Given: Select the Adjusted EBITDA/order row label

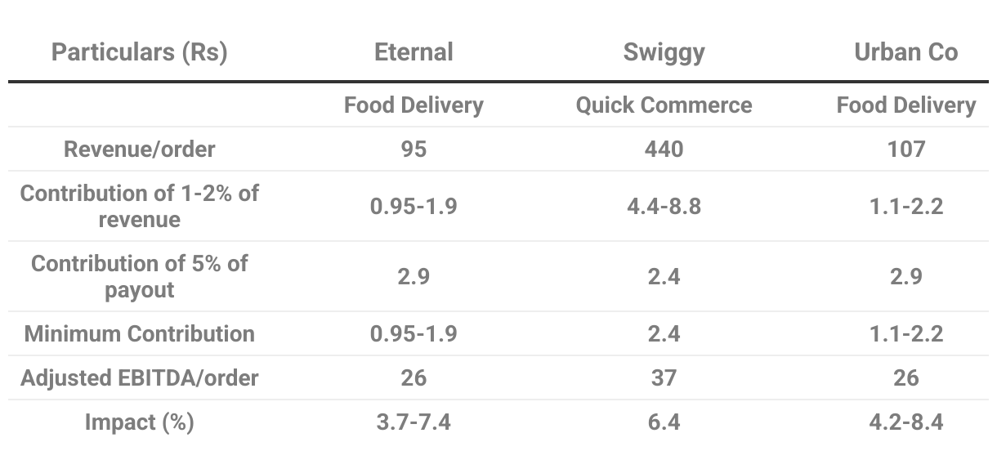Looking at the screenshot, I should (139, 378).
